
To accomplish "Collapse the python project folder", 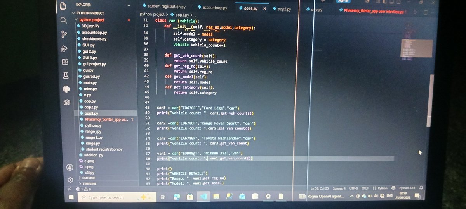I will pyautogui.click(x=92, y=19).
